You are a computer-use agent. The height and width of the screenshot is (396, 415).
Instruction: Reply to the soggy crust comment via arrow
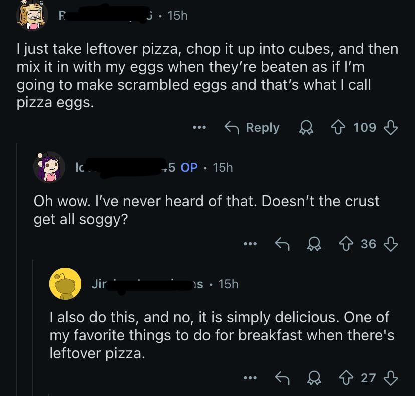283,244
